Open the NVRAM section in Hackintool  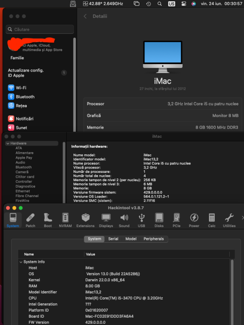(65, 220)
